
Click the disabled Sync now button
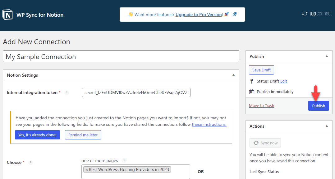coord(265,143)
